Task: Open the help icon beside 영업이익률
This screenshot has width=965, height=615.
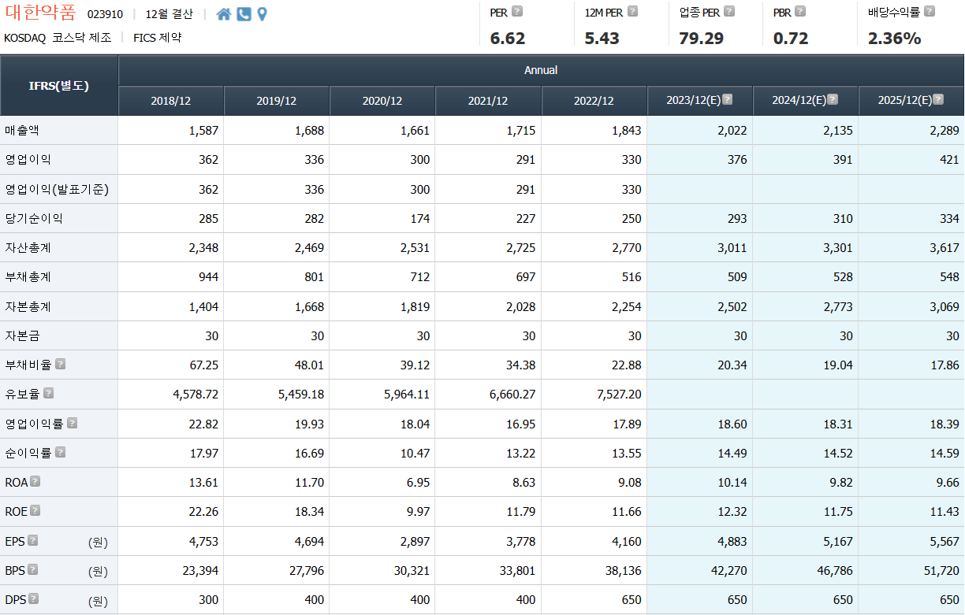Action: (72, 423)
